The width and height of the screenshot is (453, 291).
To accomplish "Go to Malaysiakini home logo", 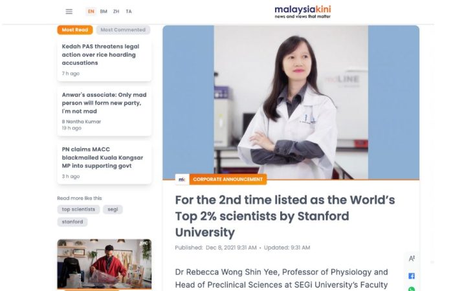I will [x=302, y=12].
